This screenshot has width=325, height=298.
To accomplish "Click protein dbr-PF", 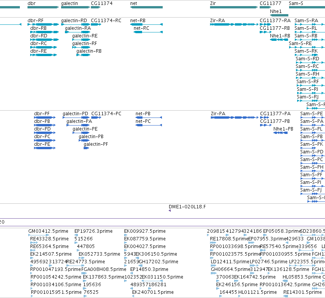I will click(x=42, y=114).
